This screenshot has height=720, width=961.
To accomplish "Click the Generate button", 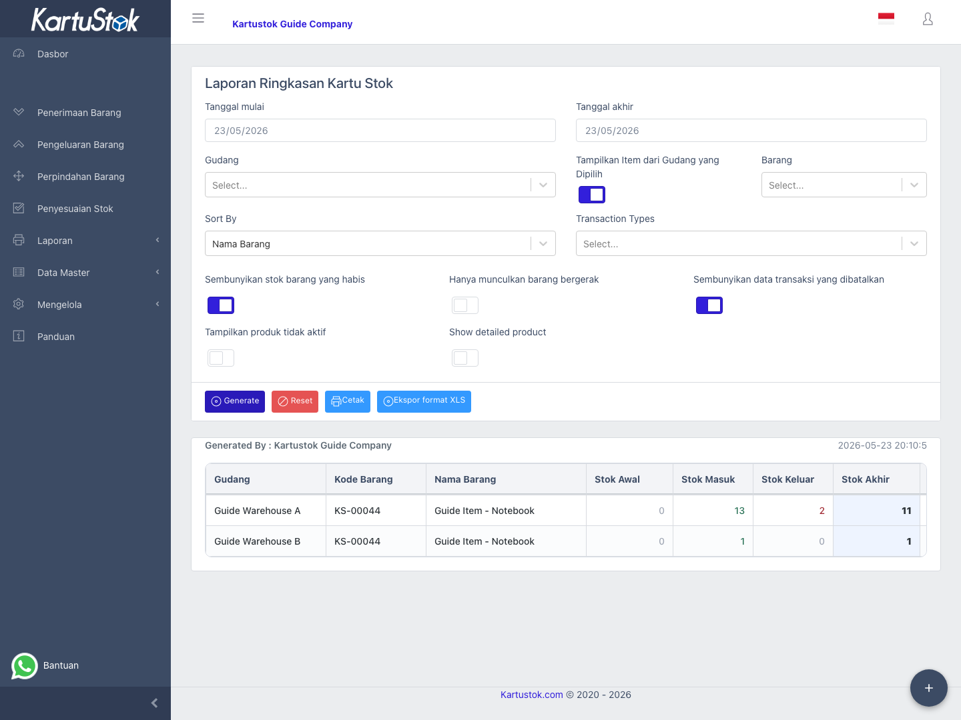I will pyautogui.click(x=235, y=401).
